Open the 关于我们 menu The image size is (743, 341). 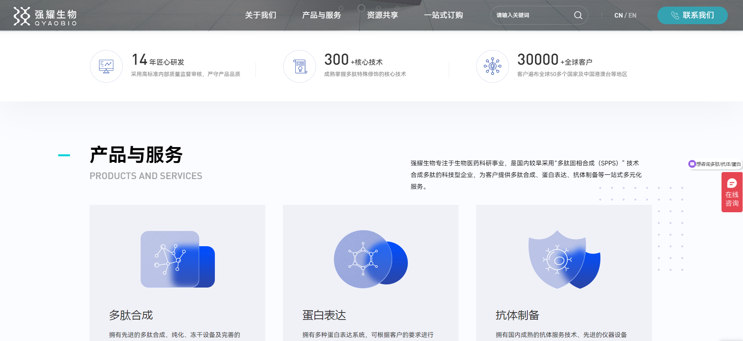(261, 15)
